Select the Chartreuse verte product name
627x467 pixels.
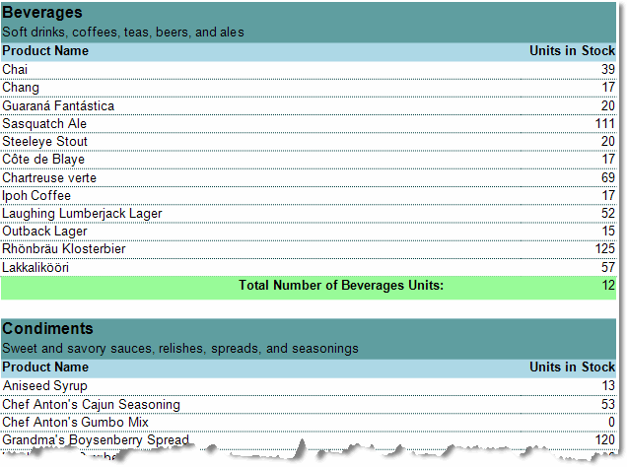50,177
